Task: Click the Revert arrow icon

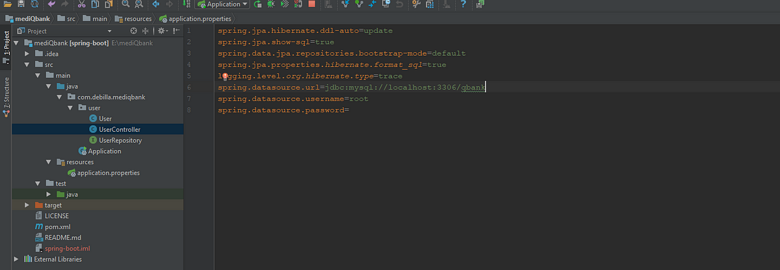Action: 399,5
